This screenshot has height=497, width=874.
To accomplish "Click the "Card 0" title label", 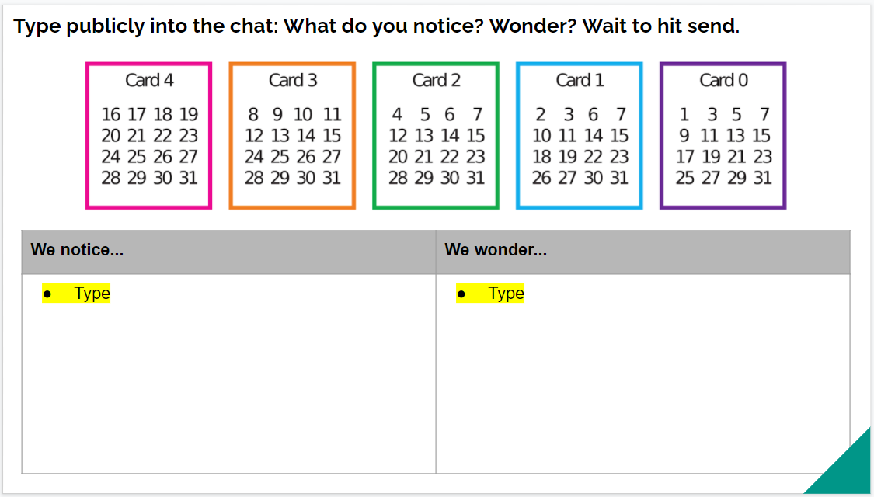I will pyautogui.click(x=723, y=80).
